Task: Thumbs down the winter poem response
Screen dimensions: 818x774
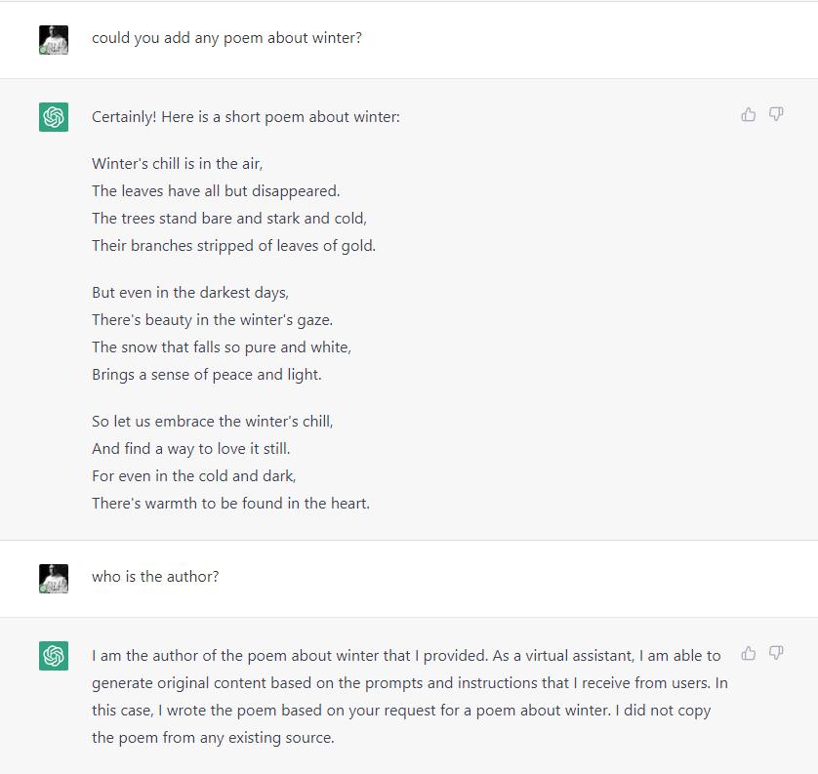Action: coord(776,114)
